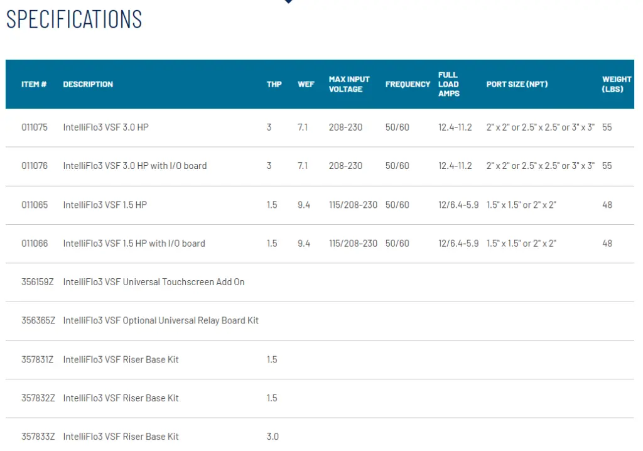643x451 pixels.
Task: Click the ITEM # column header
Action: coord(34,84)
